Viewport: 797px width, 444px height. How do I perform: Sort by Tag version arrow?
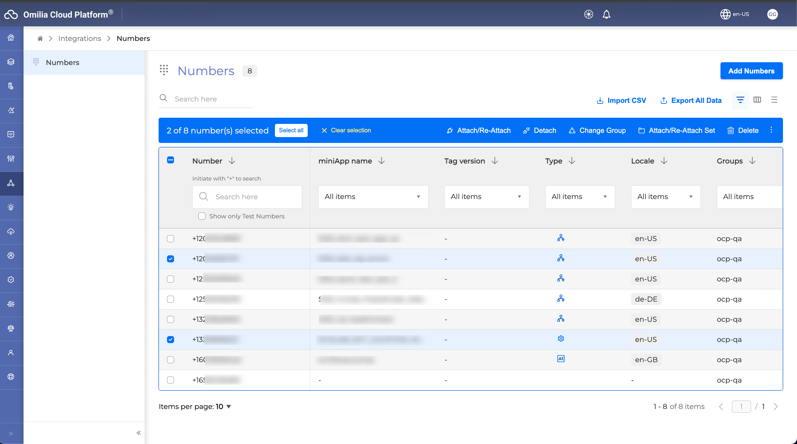coord(495,161)
